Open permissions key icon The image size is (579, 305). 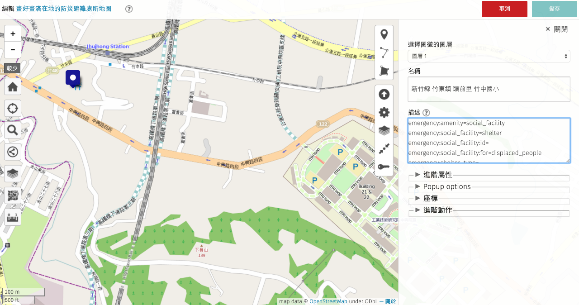(x=384, y=167)
